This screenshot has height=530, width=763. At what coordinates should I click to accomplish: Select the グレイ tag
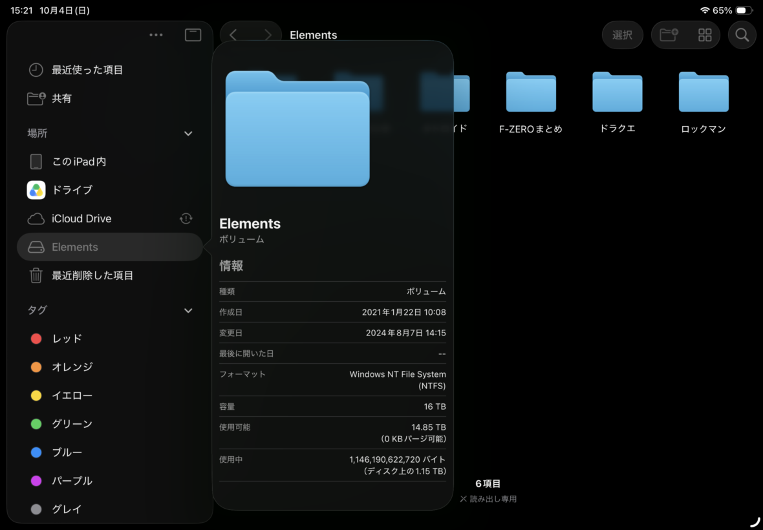tap(110, 509)
